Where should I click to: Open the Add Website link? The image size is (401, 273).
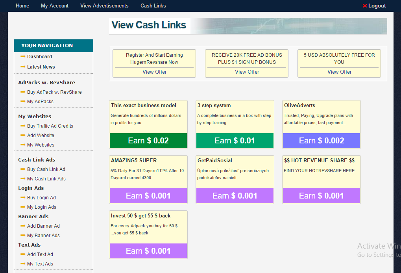(41, 135)
